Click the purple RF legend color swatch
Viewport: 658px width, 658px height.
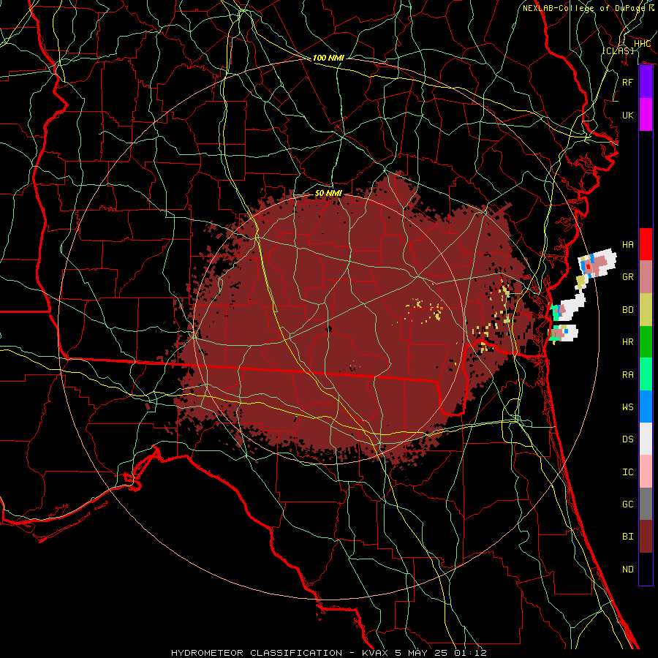pos(646,82)
